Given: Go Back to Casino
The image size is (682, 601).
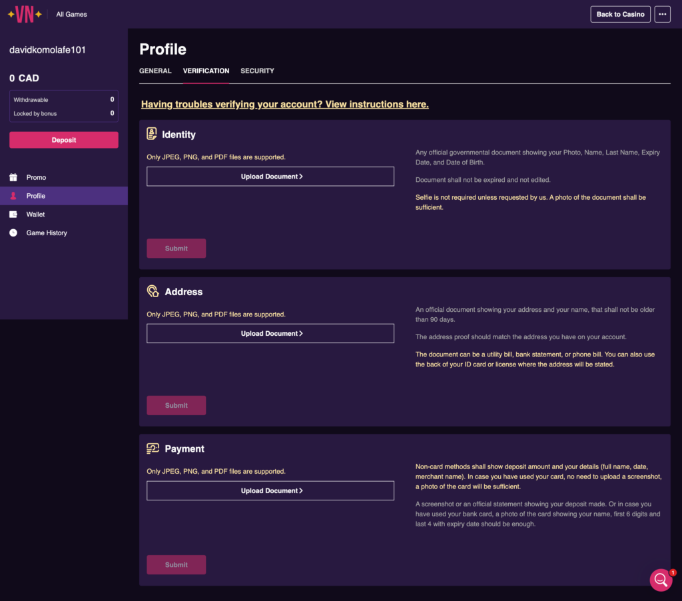Looking at the screenshot, I should (x=620, y=15).
